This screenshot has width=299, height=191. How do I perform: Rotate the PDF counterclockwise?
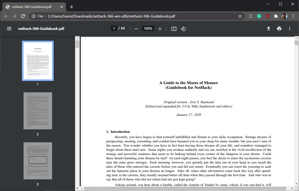click(183, 28)
